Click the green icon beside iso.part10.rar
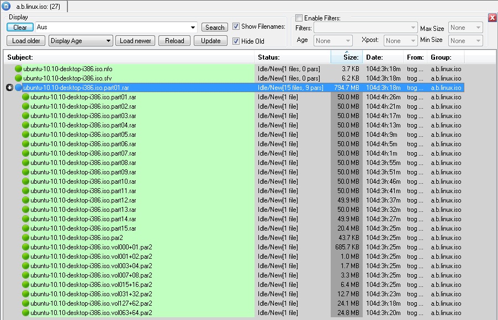The image size is (498, 320). (26, 182)
